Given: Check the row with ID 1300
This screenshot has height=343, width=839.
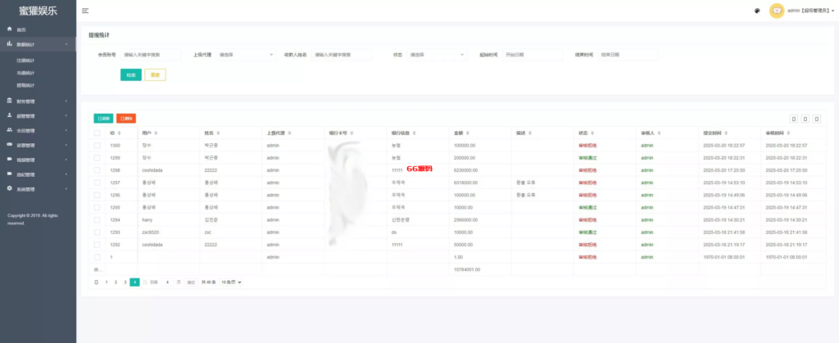Looking at the screenshot, I should tap(97, 146).
